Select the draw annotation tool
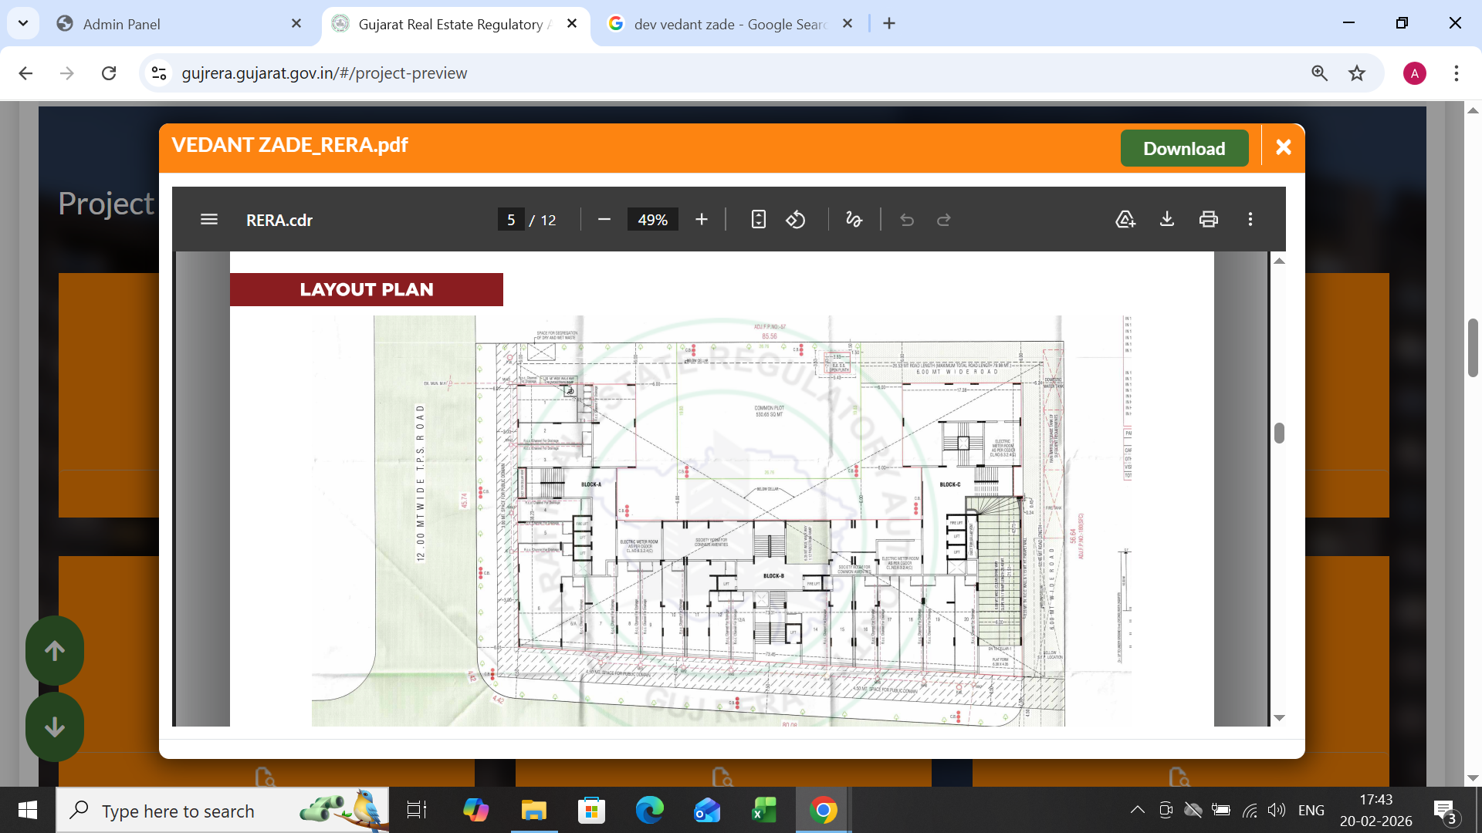The width and height of the screenshot is (1482, 833). [x=854, y=220]
